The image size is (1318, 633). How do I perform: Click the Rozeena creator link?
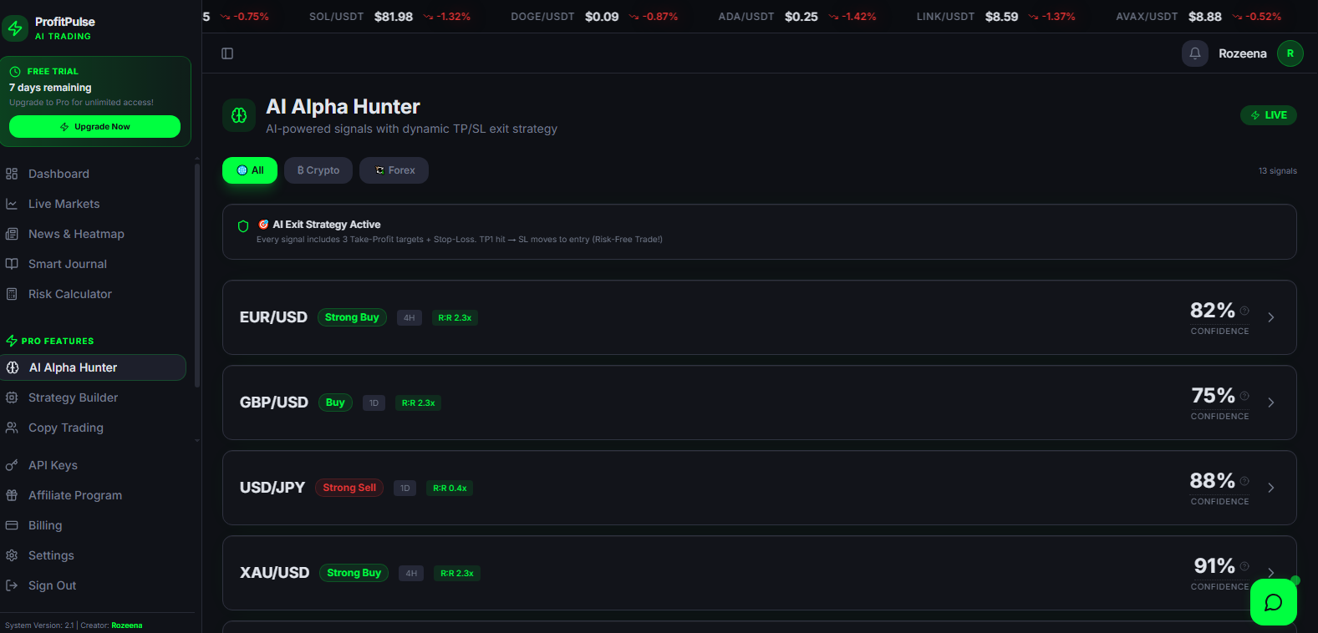pyautogui.click(x=127, y=625)
